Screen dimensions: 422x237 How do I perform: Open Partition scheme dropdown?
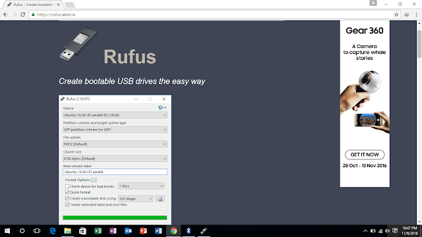click(x=115, y=130)
